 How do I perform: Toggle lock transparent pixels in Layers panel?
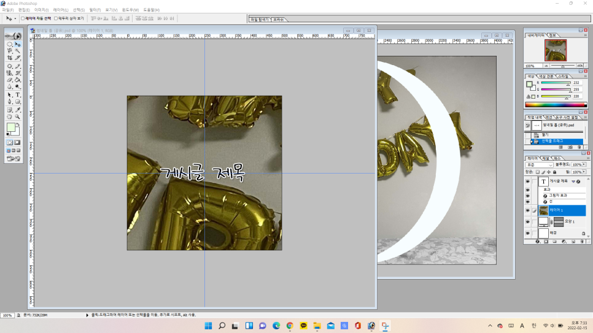point(537,172)
